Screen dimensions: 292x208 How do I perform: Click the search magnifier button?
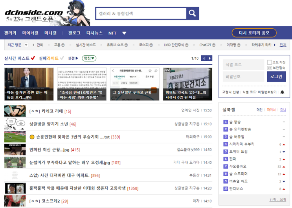192,13
